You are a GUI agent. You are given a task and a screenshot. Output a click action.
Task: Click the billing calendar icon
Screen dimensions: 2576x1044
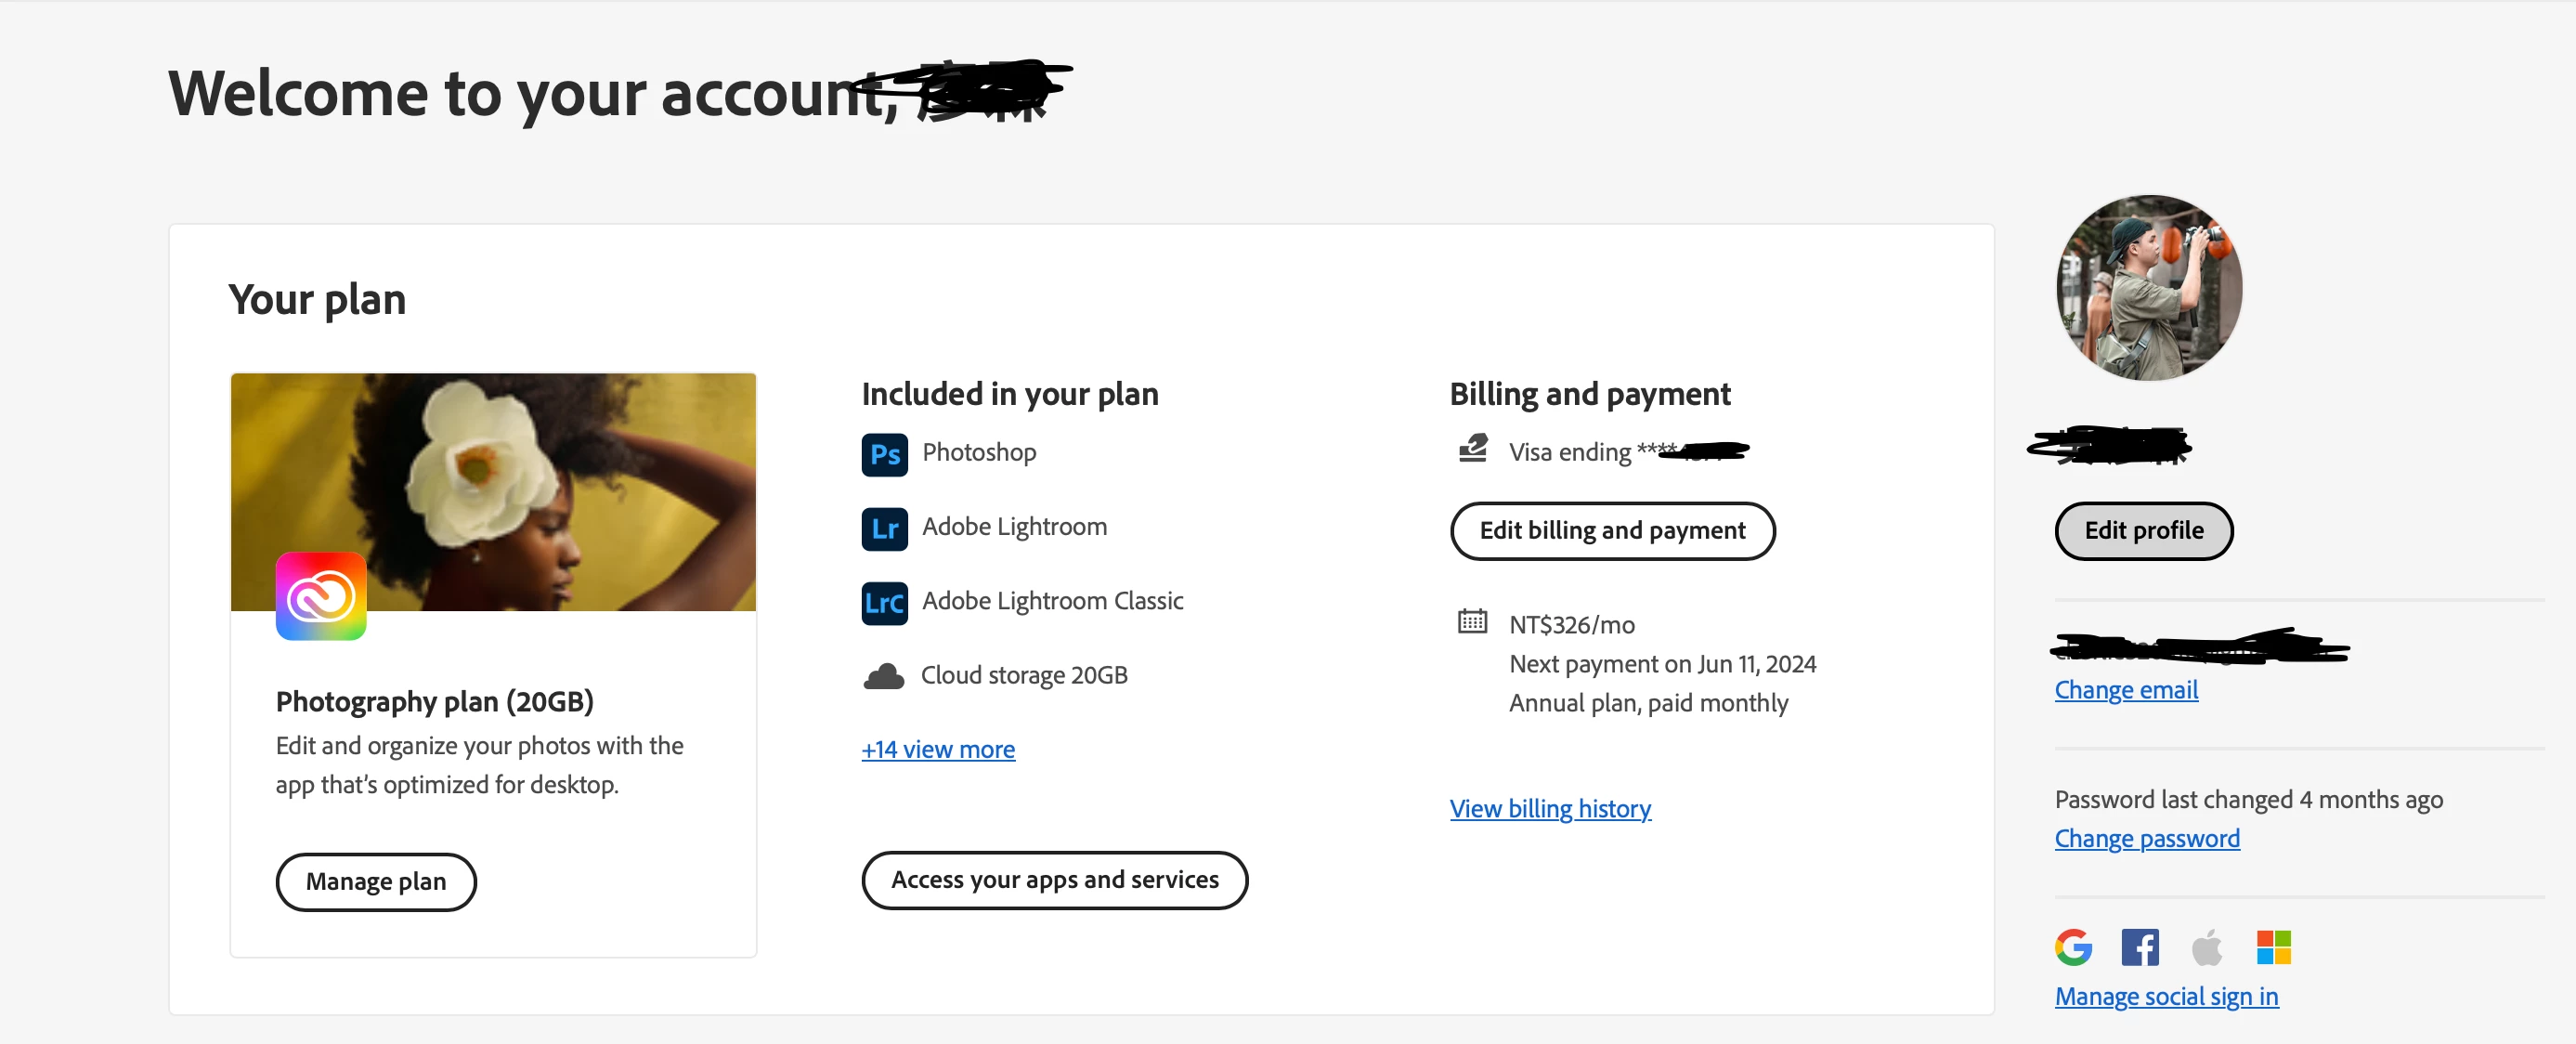(x=1472, y=621)
